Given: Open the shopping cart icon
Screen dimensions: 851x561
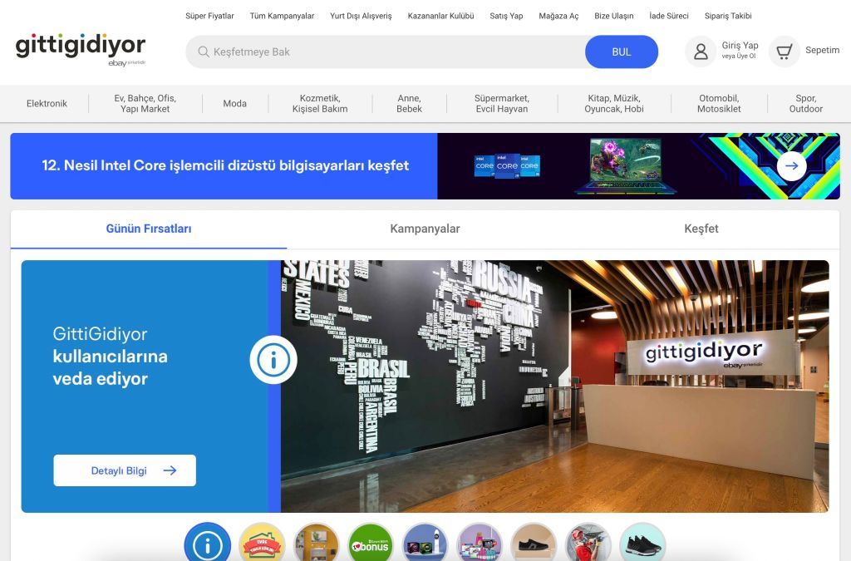Looking at the screenshot, I should [x=784, y=52].
